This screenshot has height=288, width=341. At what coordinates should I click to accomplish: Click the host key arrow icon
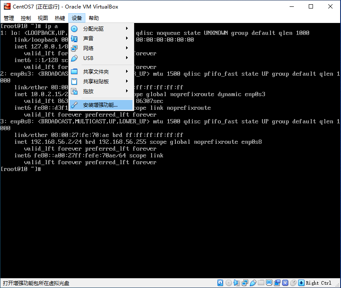point(301,283)
